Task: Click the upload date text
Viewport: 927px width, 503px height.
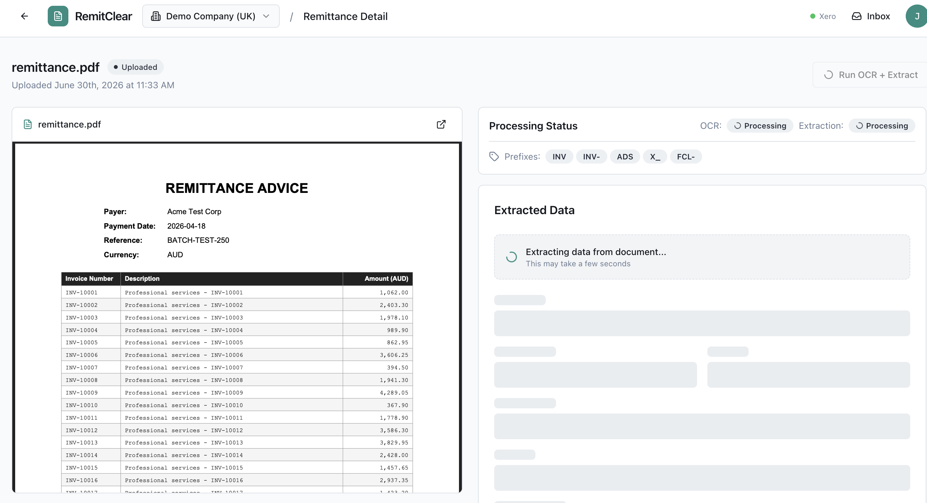Action: click(93, 85)
